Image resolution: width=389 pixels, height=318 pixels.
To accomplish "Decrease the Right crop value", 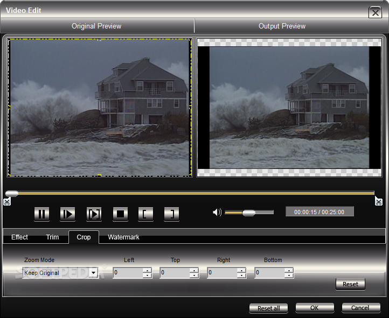I will pyautogui.click(x=241, y=275).
